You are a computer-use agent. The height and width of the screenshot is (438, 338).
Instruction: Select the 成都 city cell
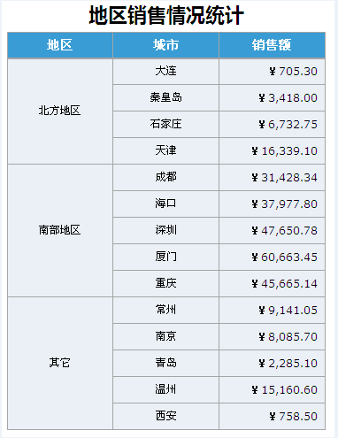coord(165,178)
